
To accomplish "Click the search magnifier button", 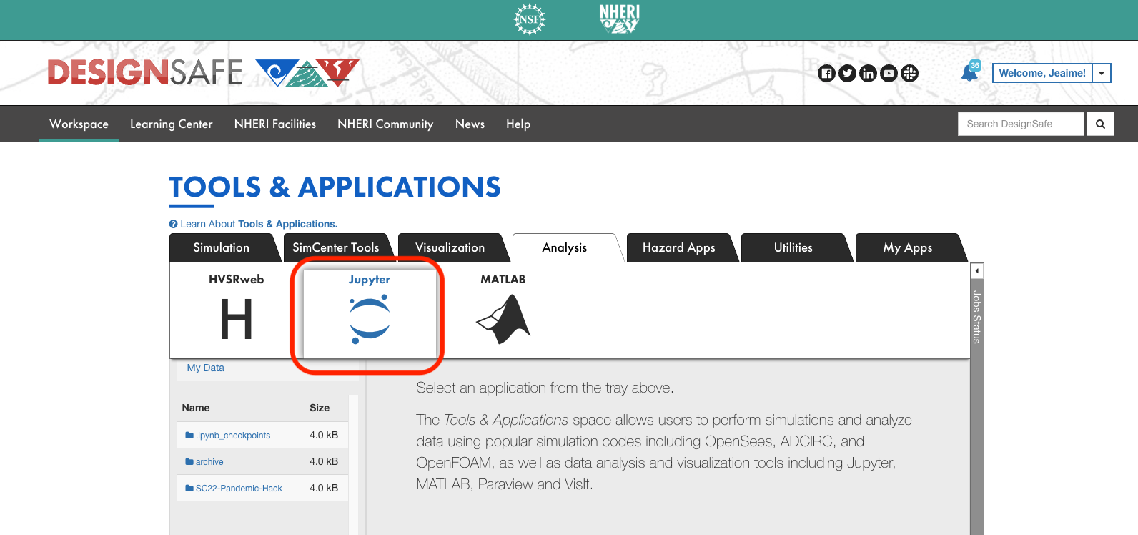I will pyautogui.click(x=1100, y=124).
